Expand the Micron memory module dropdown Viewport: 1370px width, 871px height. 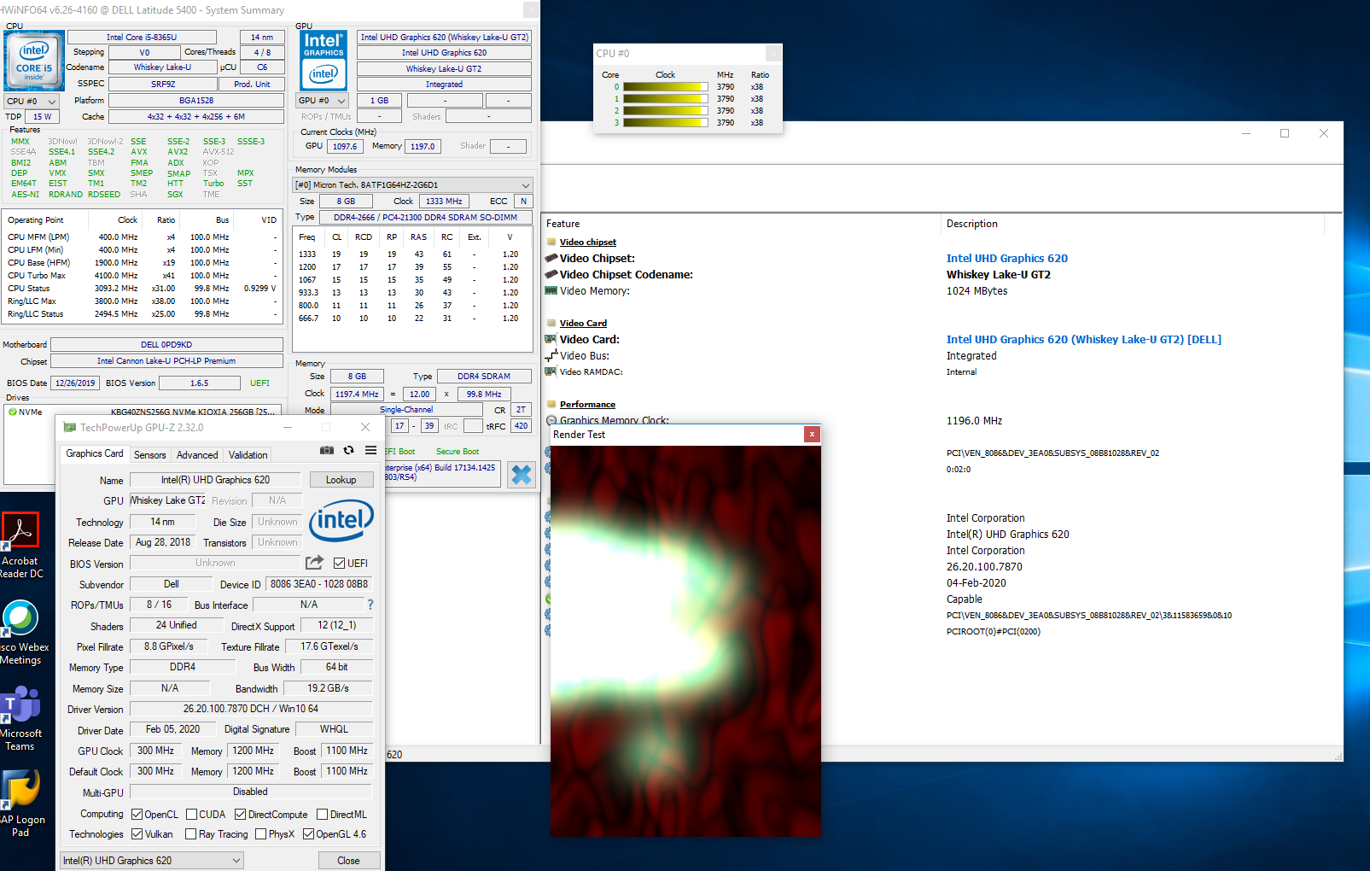pos(413,184)
